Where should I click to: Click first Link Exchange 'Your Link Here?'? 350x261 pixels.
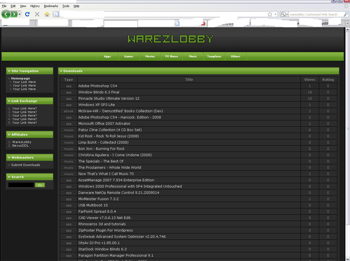(x=24, y=108)
